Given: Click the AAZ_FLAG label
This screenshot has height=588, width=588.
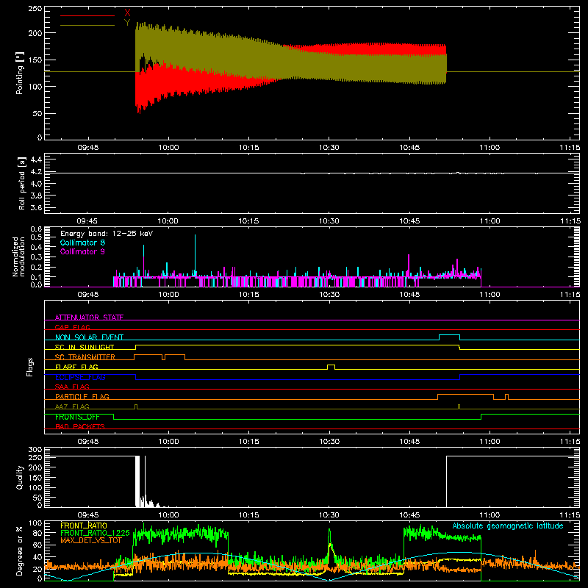Looking at the screenshot, I should 72,406.
